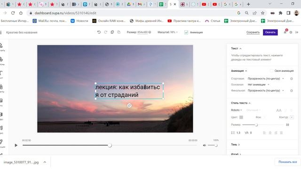This screenshot has width=301, height=169.
Task: Toggle the Анимация checkbox
Action: coord(186,32)
